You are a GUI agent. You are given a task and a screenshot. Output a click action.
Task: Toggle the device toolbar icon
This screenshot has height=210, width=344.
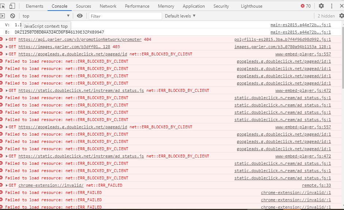pos(12,6)
